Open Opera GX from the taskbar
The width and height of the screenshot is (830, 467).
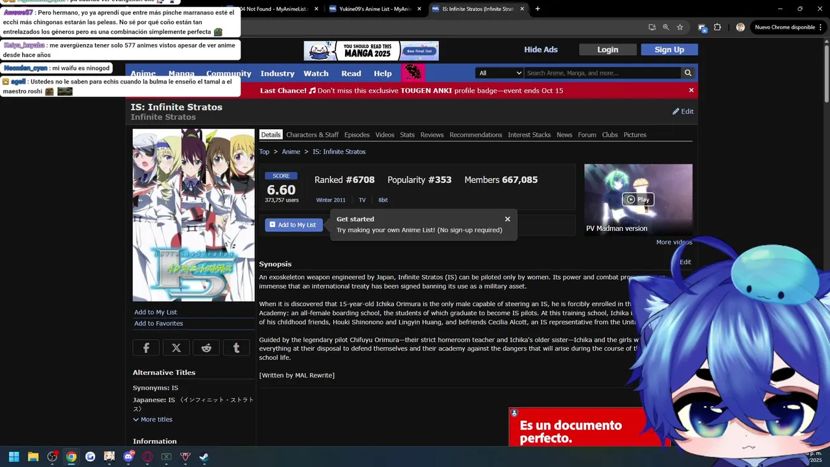coord(147,457)
